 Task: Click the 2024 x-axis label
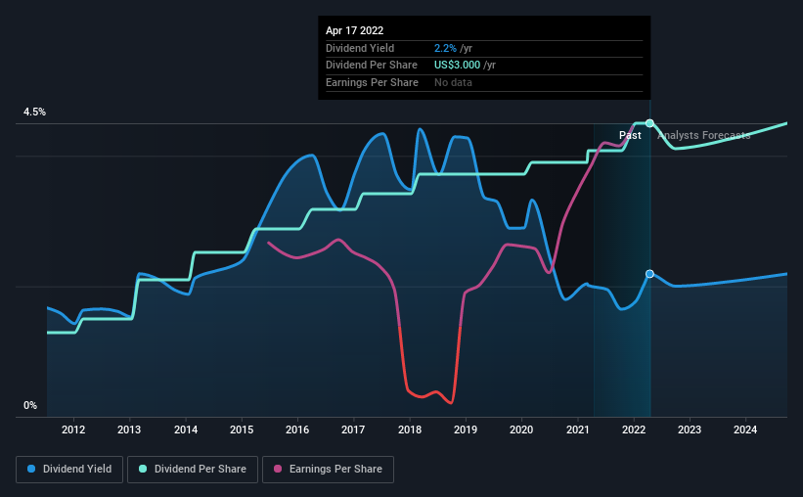(745, 429)
